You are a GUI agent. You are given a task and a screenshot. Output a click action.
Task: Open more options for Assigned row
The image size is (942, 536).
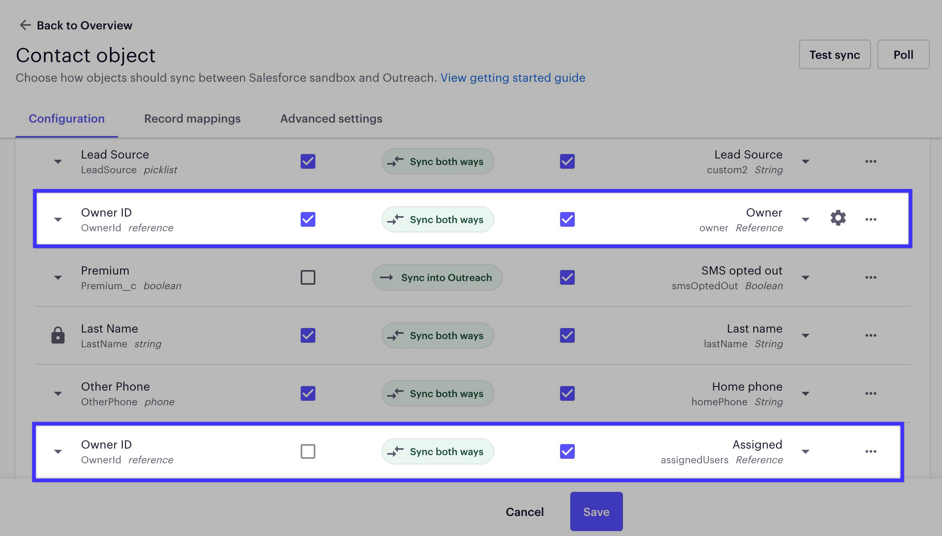871,451
